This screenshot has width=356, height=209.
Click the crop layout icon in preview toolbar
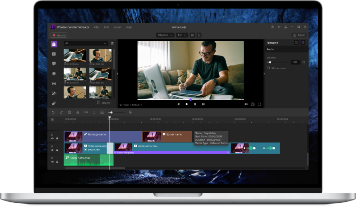point(199,35)
